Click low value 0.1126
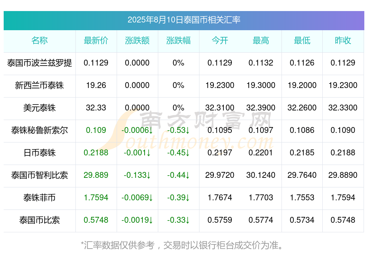 coord(302,63)
